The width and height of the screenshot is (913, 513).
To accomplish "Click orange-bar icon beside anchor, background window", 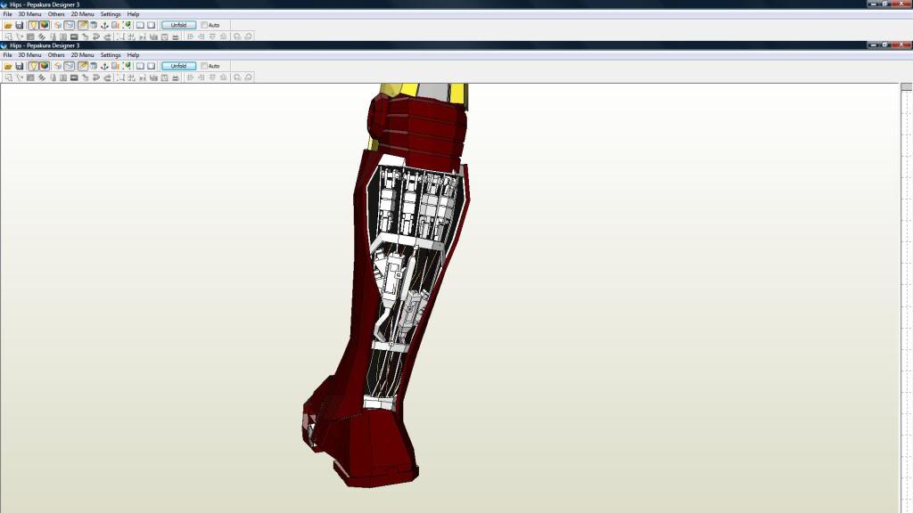I will [115, 26].
